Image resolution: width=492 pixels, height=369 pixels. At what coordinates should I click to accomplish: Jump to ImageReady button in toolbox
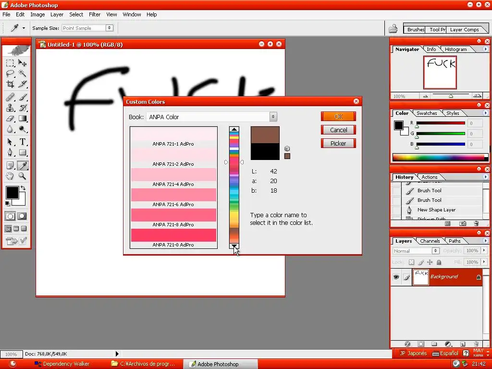[12, 241]
